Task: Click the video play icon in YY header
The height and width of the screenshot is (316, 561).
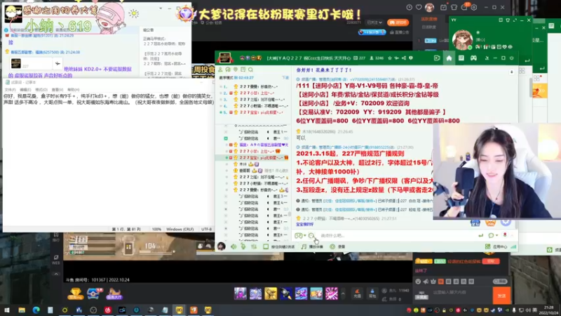Action: [x=437, y=58]
